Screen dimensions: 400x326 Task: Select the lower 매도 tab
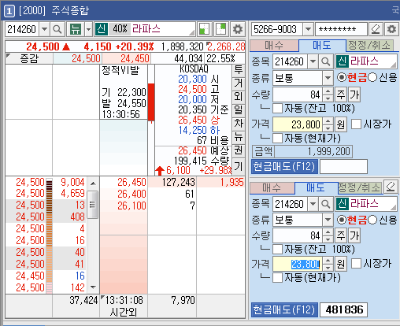pyautogui.click(x=316, y=188)
